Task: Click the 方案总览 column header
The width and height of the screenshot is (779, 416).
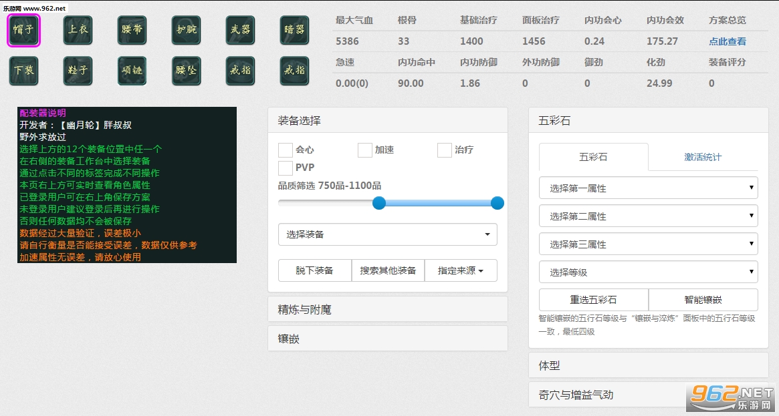Action: point(728,20)
